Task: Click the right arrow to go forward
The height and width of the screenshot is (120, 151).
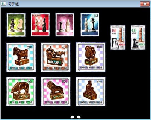Action: point(79,117)
